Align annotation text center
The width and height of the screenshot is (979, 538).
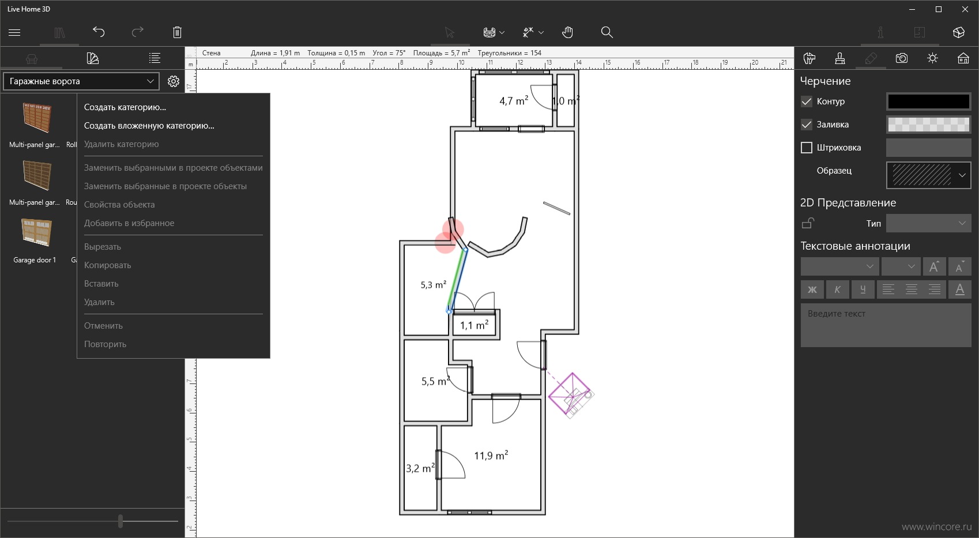point(912,289)
